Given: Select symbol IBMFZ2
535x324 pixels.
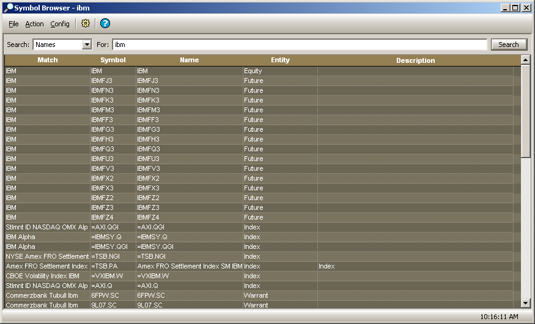Looking at the screenshot, I should tap(113, 198).
